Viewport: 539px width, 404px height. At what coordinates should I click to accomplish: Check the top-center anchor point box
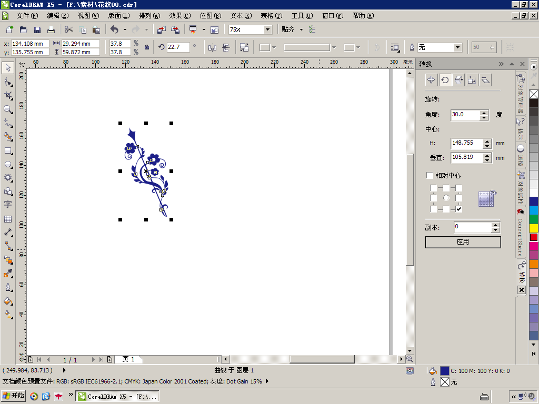click(x=446, y=188)
